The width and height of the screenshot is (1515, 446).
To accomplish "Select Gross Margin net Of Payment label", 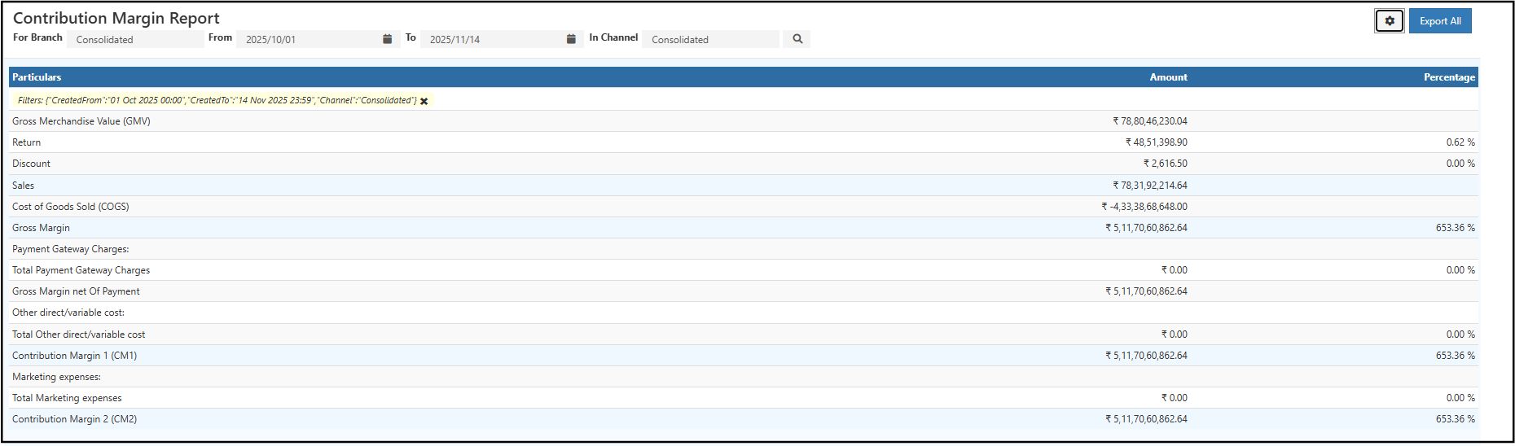I will point(76,291).
